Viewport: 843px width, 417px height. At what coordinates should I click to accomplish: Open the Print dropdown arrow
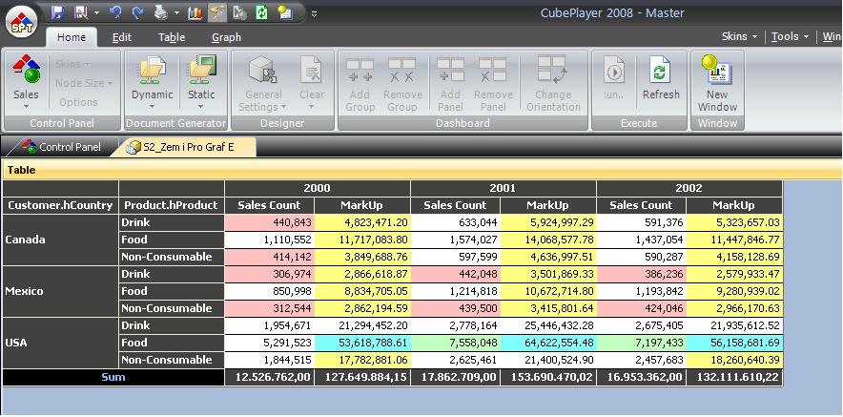pyautogui.click(x=176, y=12)
